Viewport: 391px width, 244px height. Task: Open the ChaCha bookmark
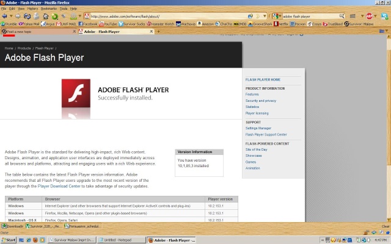pos(224,24)
